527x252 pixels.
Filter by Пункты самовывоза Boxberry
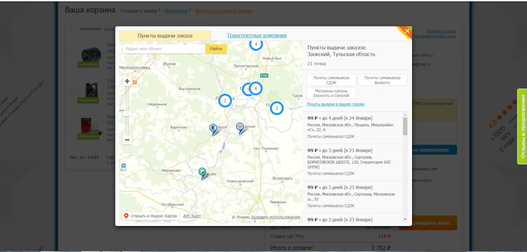coord(382,80)
